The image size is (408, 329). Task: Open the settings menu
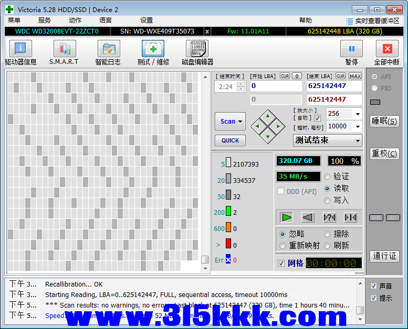[147, 20]
